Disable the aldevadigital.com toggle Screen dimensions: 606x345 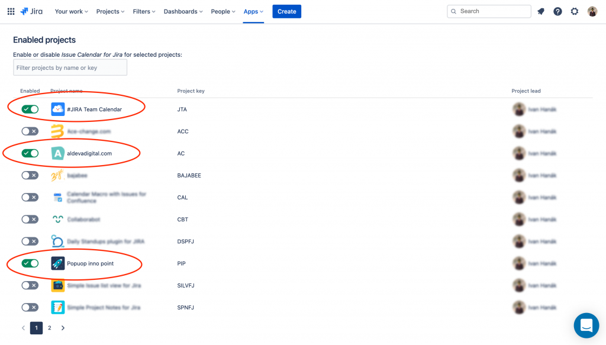coord(30,153)
